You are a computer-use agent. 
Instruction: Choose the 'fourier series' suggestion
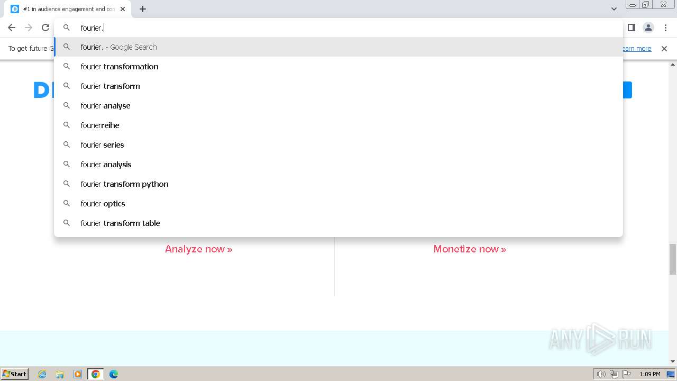click(338, 145)
